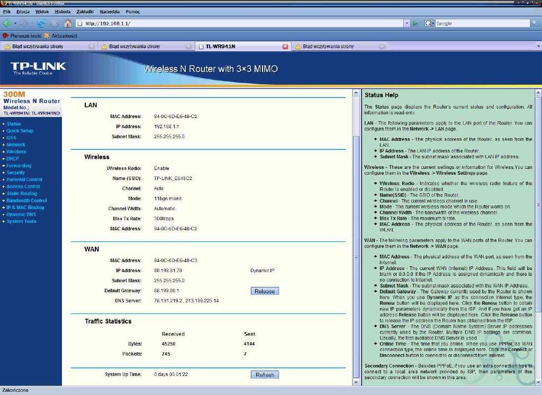Click the SSID value TP-LINK_E648C2
The image size is (542, 395).
[173, 178]
